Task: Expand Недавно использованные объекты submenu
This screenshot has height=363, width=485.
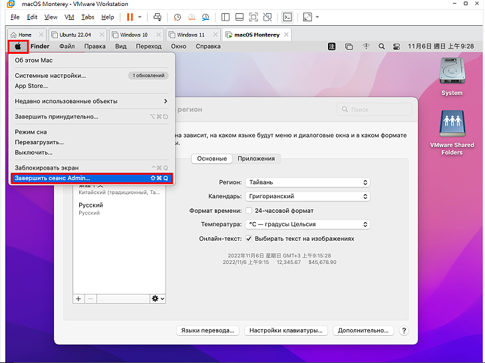Action: tap(92, 101)
